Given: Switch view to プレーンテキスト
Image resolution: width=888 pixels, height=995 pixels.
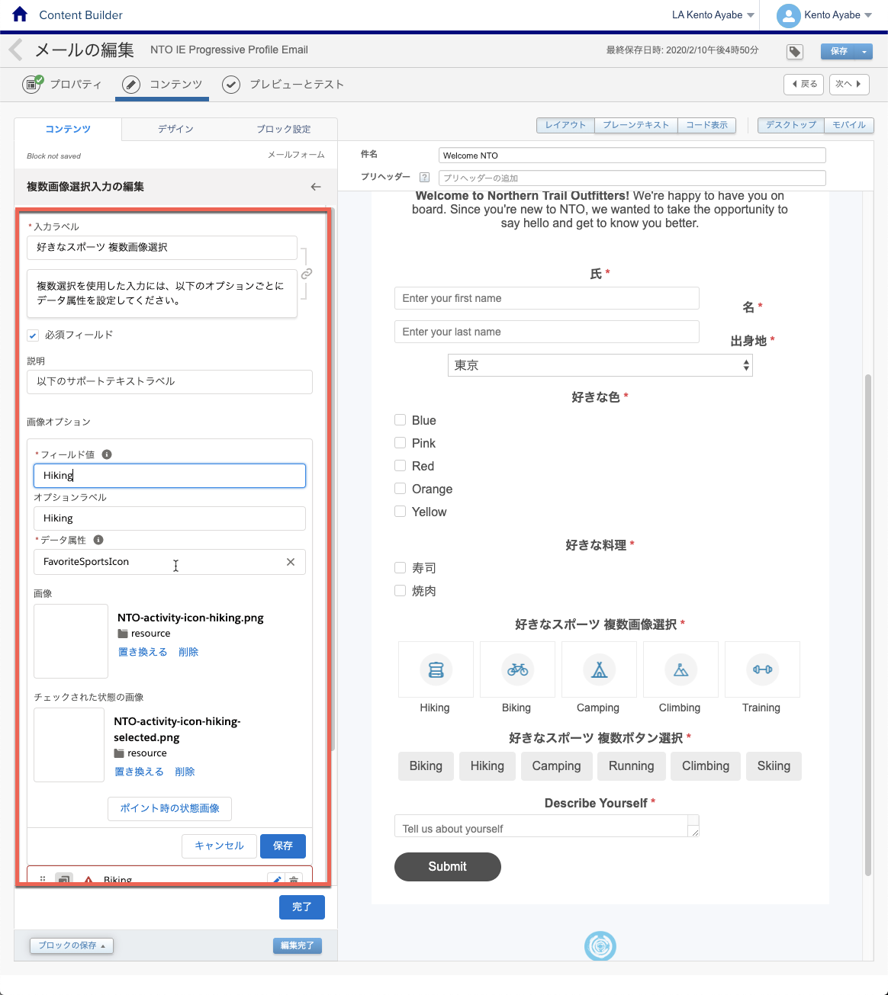Looking at the screenshot, I should 636,125.
